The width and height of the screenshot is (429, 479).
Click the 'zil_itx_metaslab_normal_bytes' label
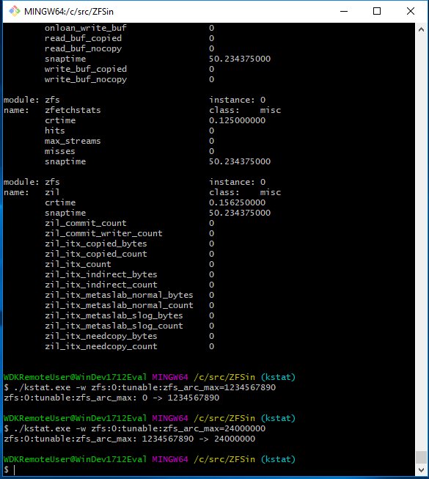point(119,295)
